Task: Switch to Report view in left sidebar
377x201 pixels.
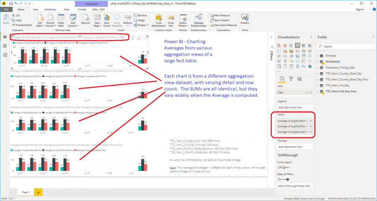Action: pos(5,37)
